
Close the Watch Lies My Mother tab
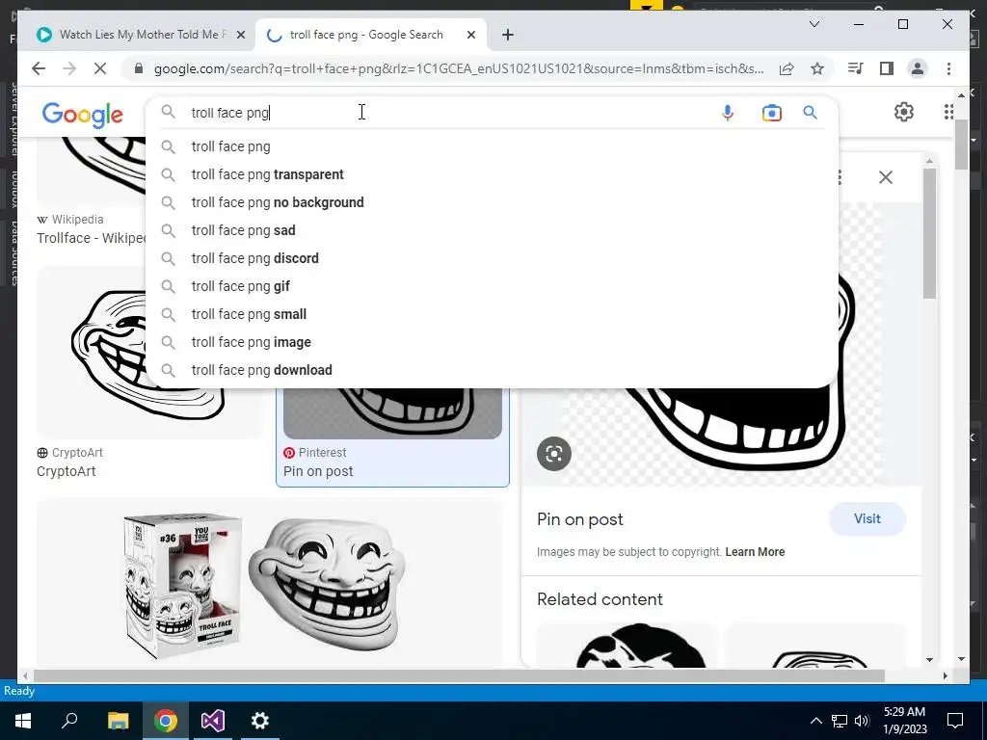click(240, 35)
